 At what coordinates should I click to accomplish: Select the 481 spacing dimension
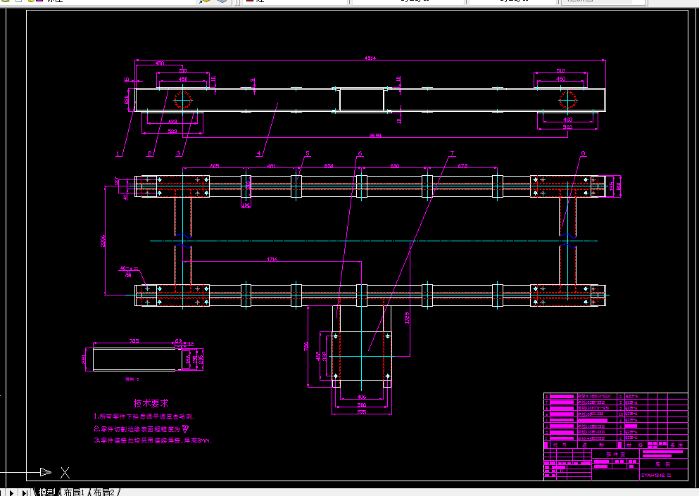tap(270, 166)
